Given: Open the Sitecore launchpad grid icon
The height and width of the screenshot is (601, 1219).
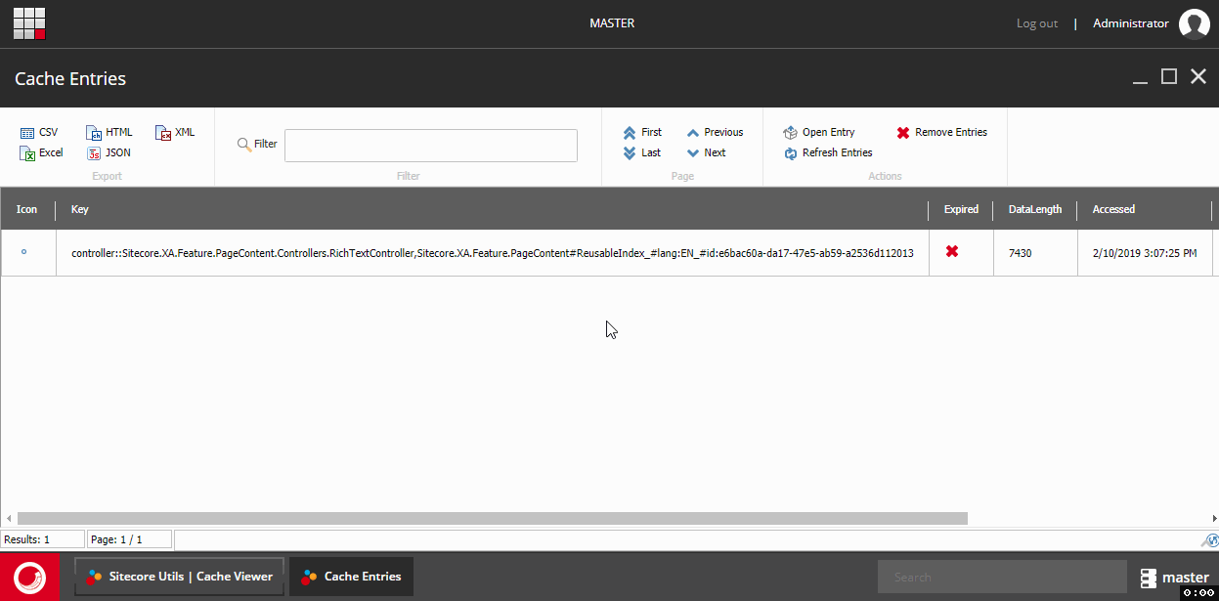Looking at the screenshot, I should 29,23.
